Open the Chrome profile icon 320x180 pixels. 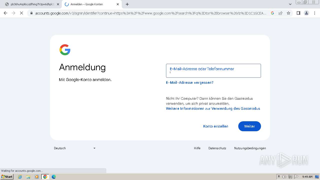(x=306, y=13)
